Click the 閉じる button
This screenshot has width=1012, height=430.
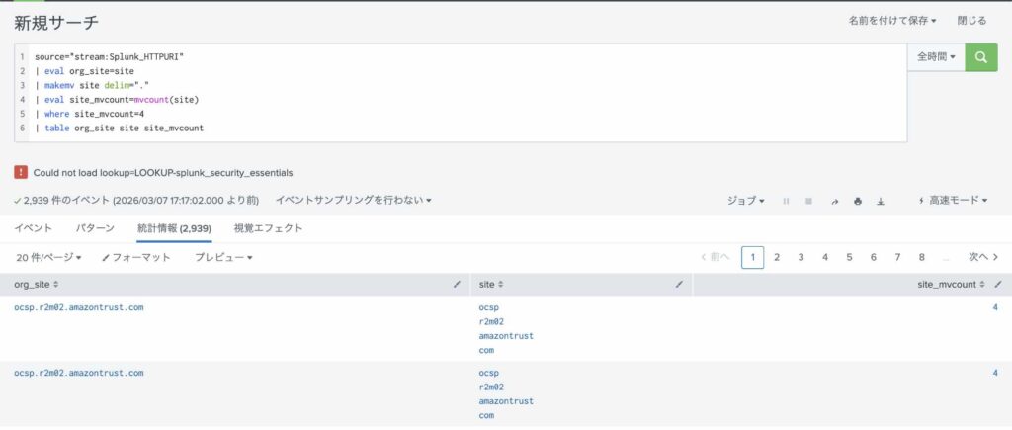pyautogui.click(x=971, y=20)
